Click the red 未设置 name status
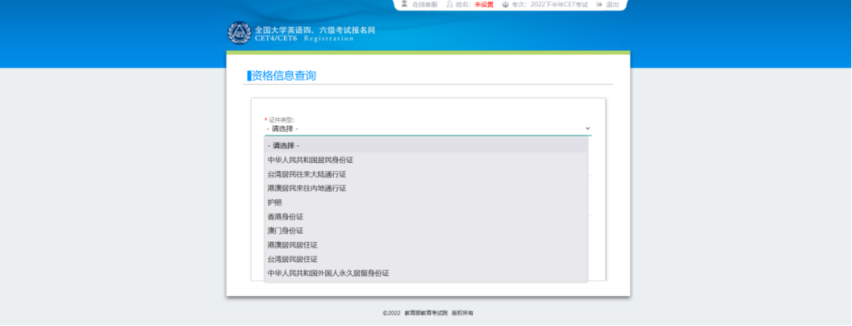 click(483, 5)
